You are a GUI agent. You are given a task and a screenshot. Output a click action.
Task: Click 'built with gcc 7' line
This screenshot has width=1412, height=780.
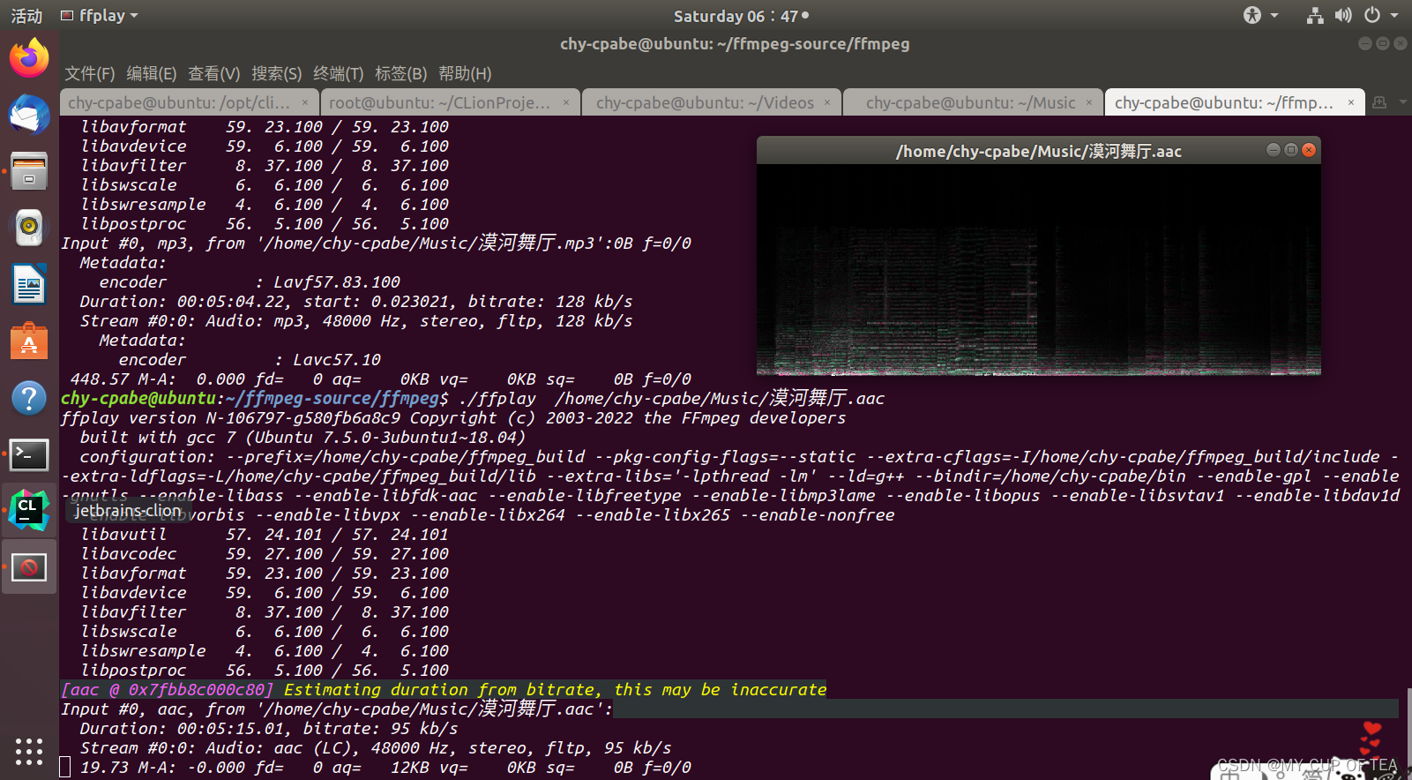coord(303,437)
